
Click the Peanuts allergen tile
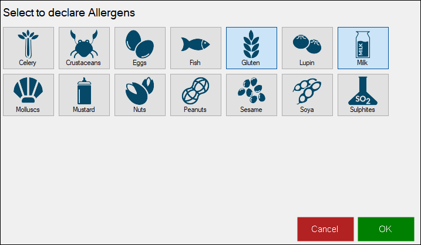[x=196, y=95]
